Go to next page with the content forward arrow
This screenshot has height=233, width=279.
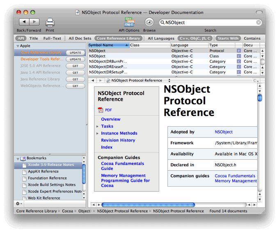(x=101, y=80)
